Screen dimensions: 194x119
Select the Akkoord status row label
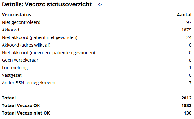point(10,30)
